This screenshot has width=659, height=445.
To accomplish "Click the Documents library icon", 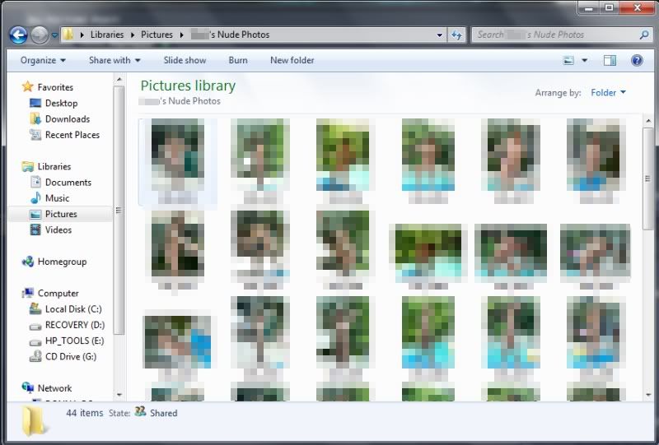I will (35, 182).
